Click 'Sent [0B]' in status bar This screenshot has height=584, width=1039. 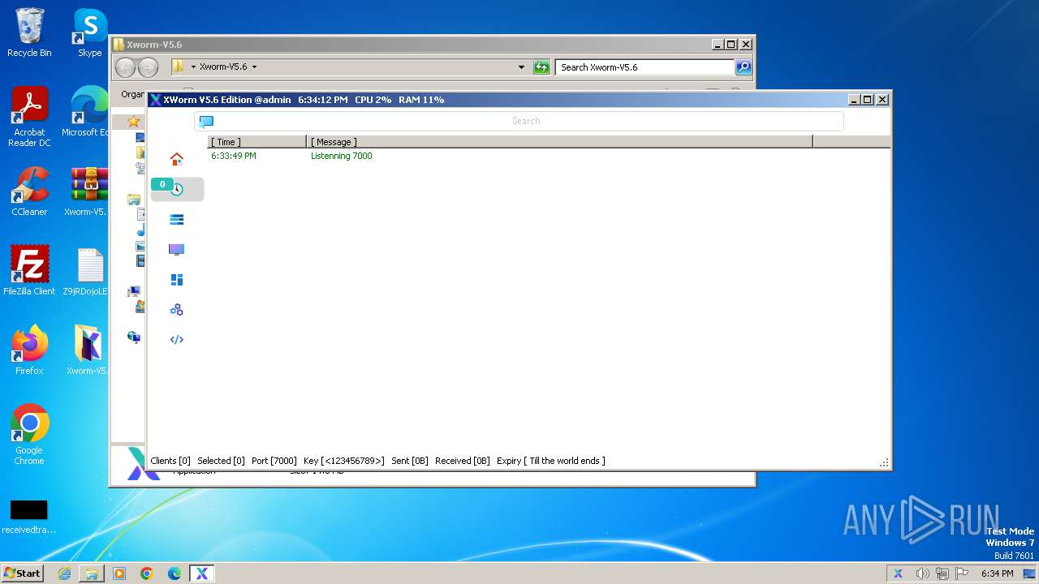[x=410, y=461]
